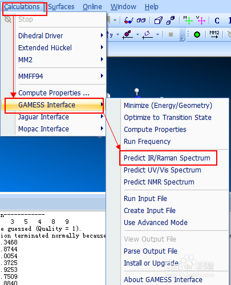Screen dimensions: 231x285
Task: Open dropdown beside rotate Y axis icon
Action: 117,35
